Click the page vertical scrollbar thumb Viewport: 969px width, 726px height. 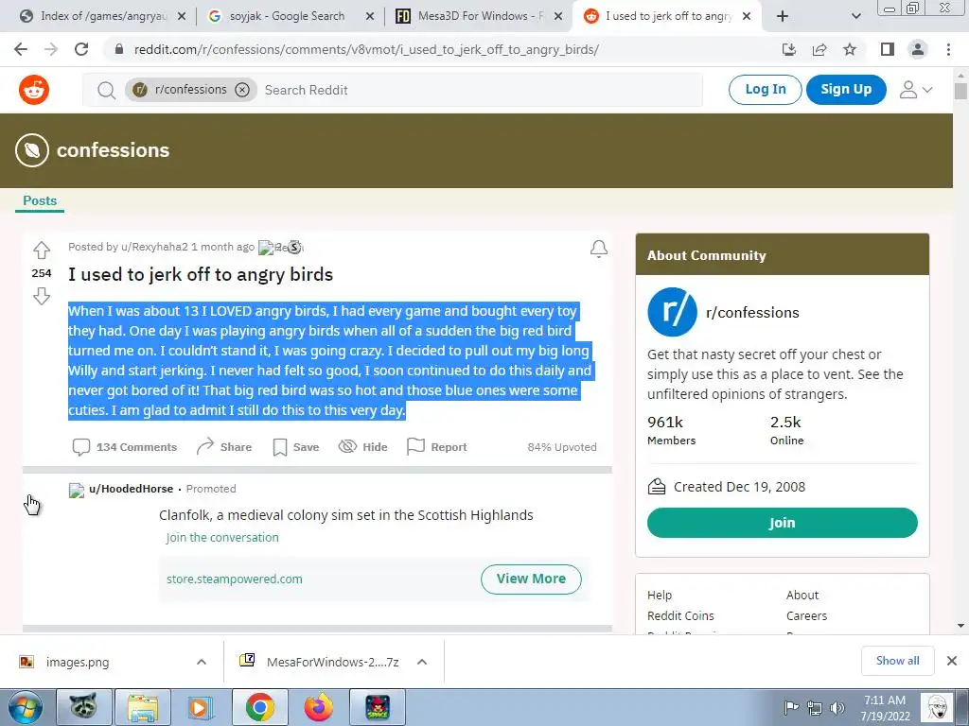coord(960,92)
